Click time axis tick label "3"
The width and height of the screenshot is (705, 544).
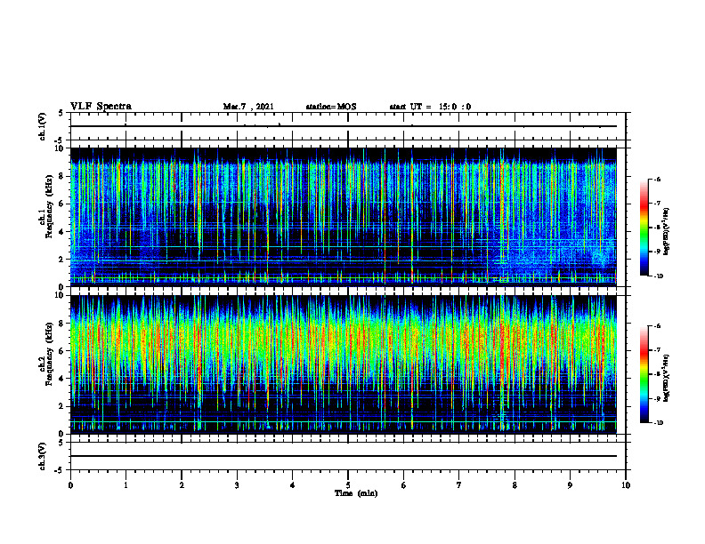237,485
